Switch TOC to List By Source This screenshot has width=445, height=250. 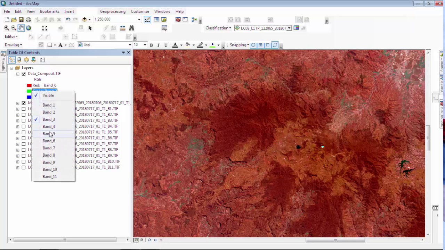[x=19, y=60]
